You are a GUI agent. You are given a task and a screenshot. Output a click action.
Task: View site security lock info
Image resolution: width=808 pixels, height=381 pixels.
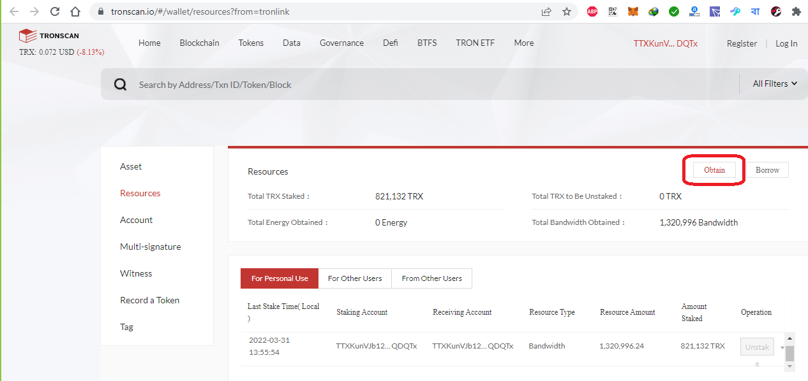pyautogui.click(x=100, y=11)
